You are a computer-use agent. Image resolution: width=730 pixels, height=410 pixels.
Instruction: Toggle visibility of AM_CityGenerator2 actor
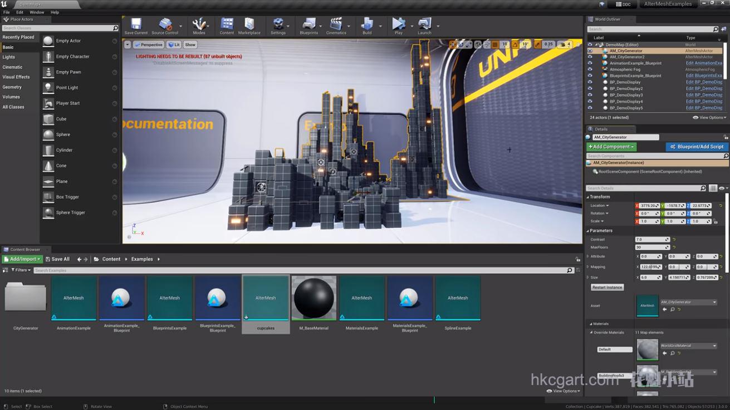(x=590, y=57)
